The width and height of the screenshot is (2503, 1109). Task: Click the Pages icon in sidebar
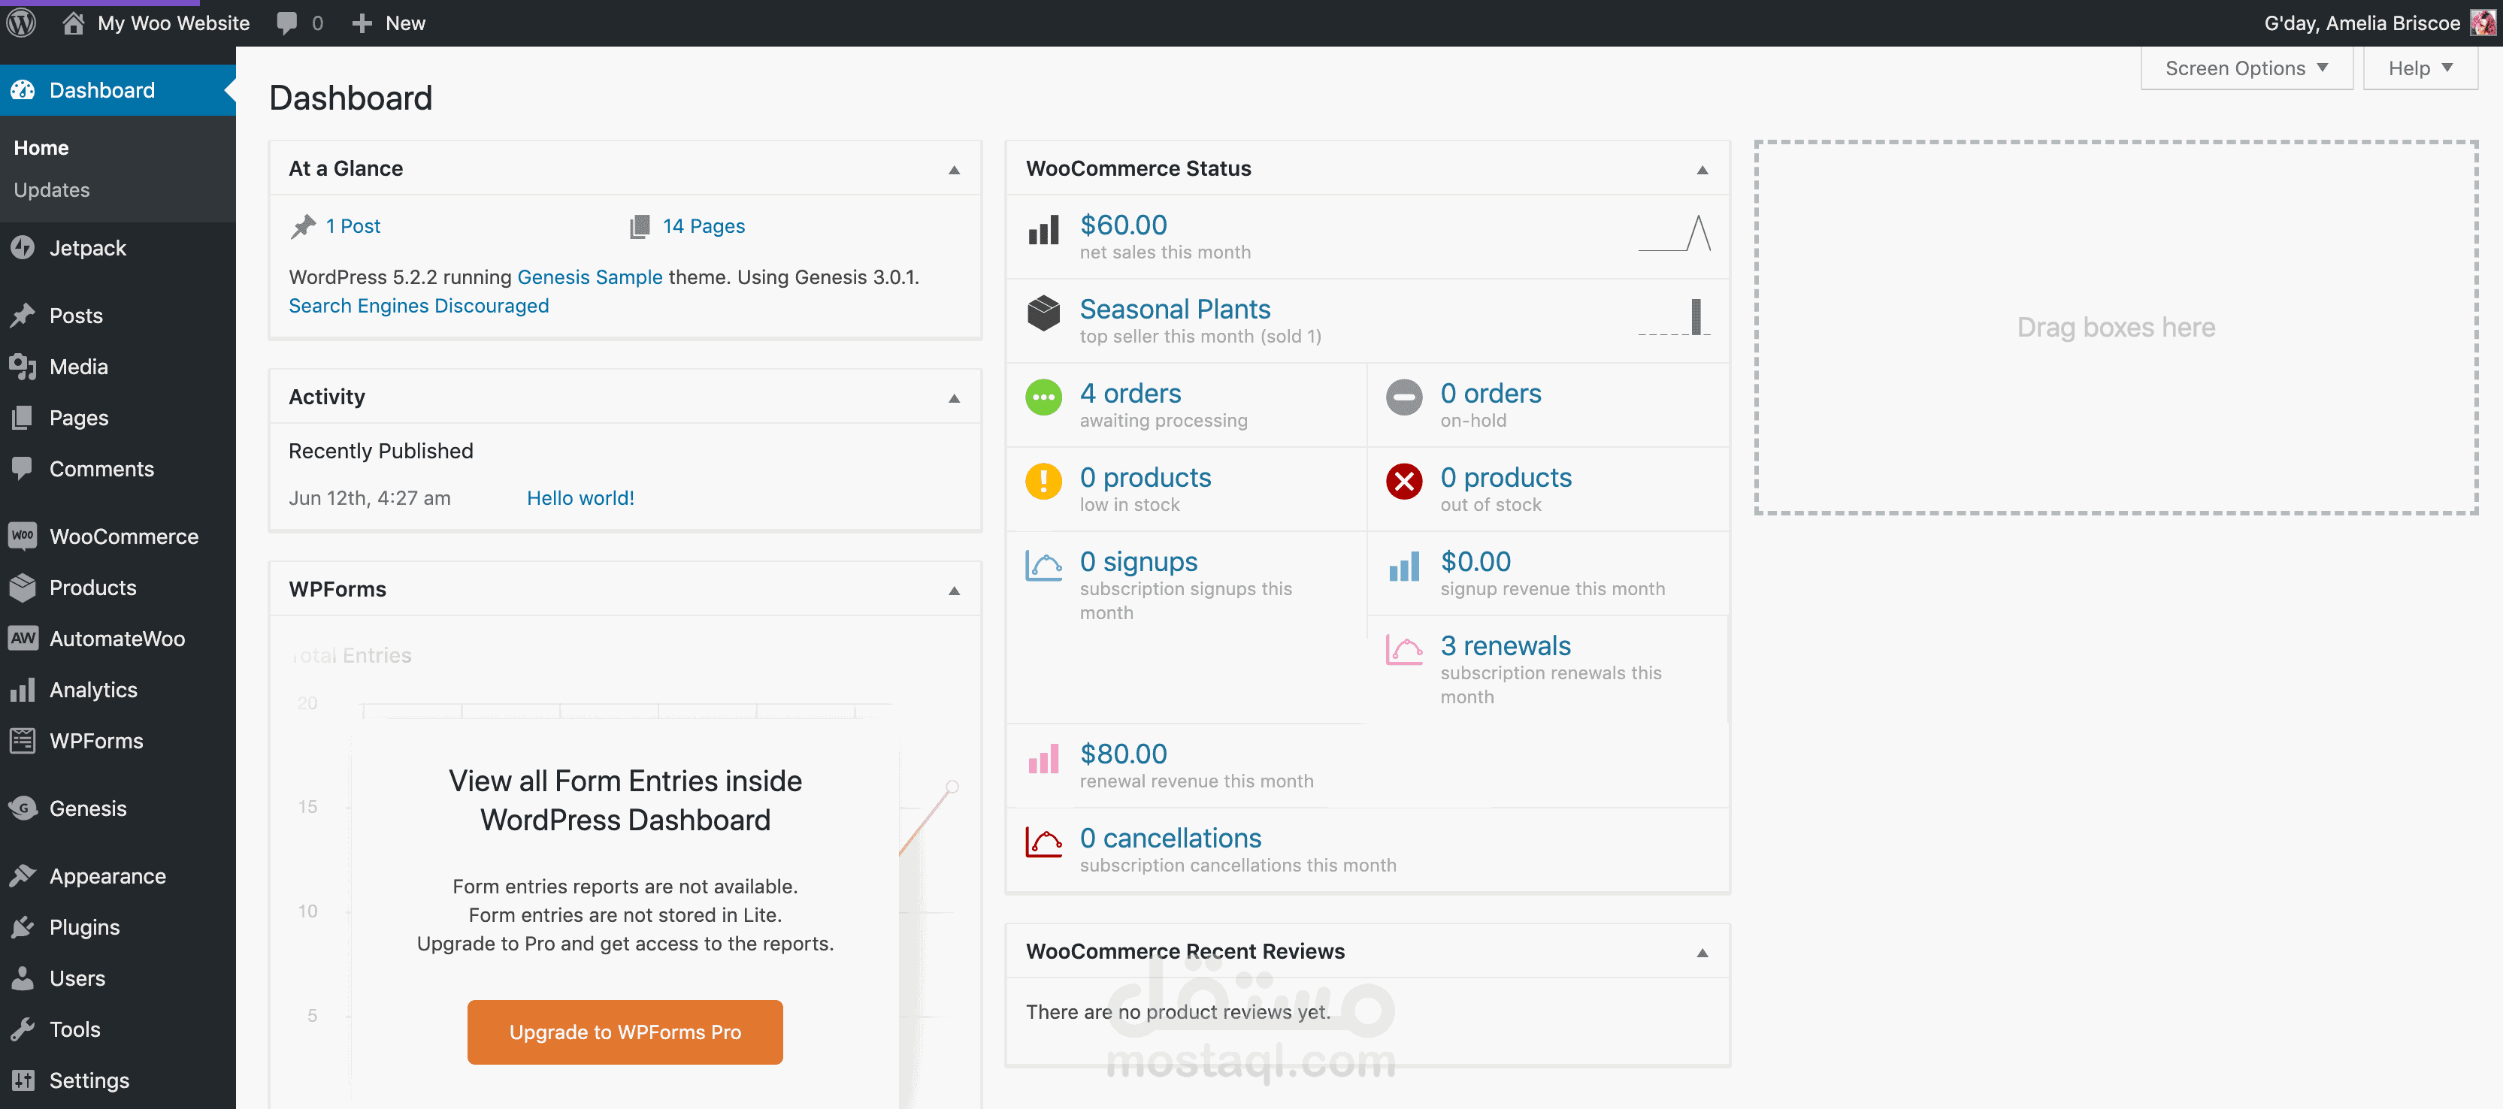tap(23, 418)
